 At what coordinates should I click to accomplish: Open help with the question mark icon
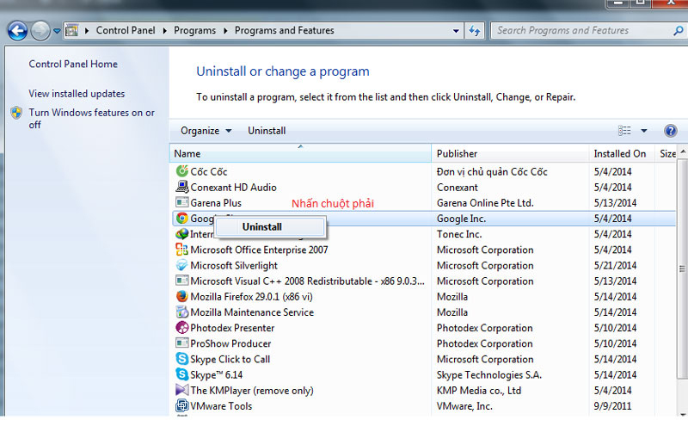671,131
